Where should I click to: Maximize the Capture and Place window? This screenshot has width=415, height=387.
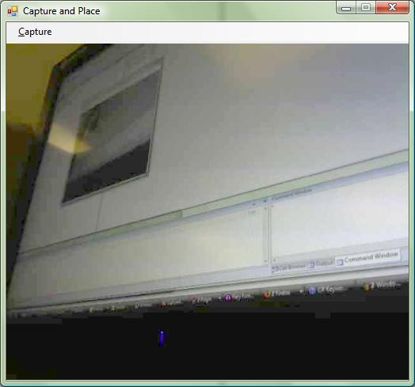366,7
